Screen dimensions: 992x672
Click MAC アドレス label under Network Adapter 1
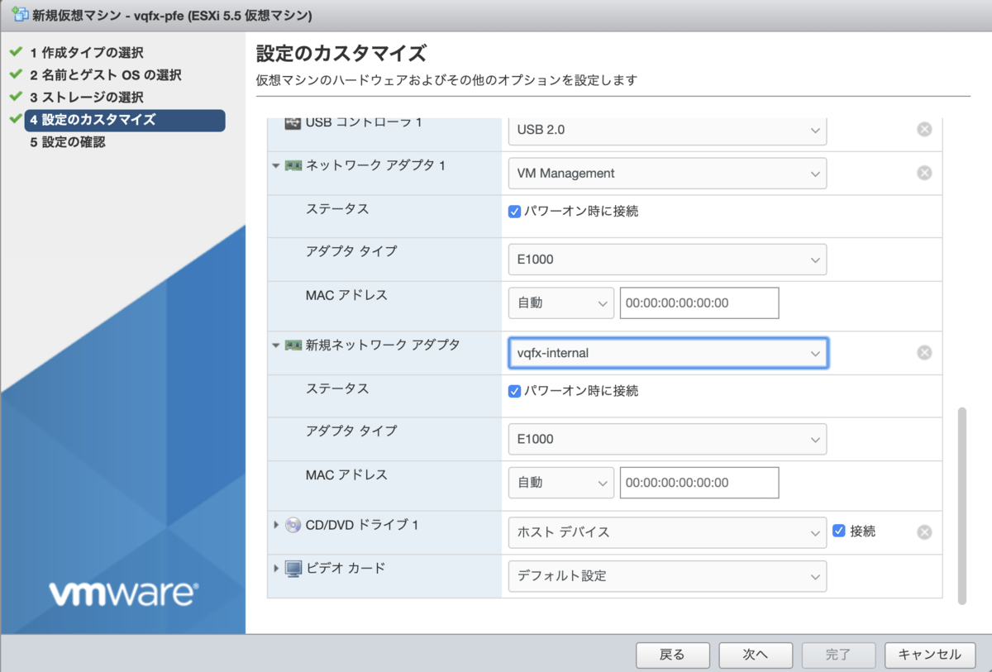[x=346, y=295]
